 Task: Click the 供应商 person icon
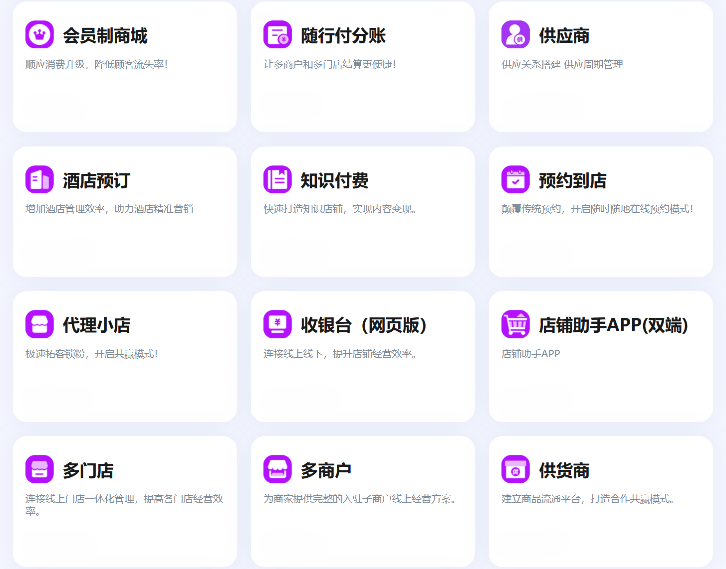[x=515, y=35]
